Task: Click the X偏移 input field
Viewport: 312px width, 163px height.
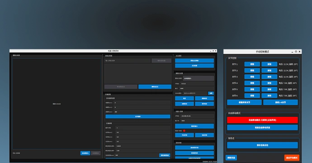Action: [142, 103]
